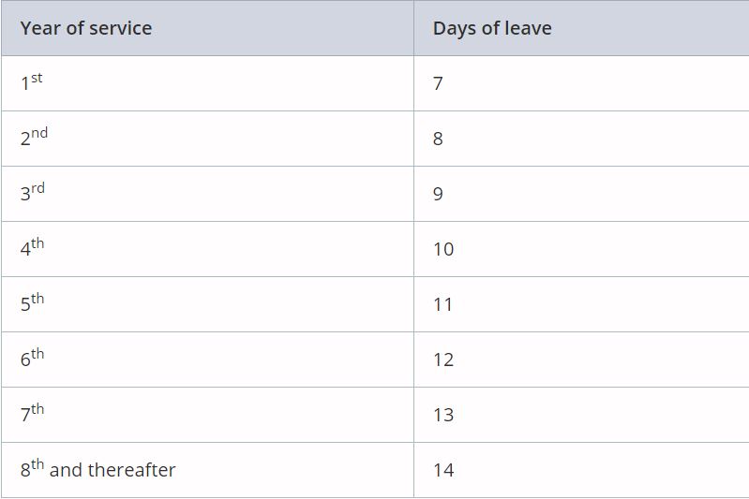Select the '14' days of leave value
The image size is (749, 499).
443,470
